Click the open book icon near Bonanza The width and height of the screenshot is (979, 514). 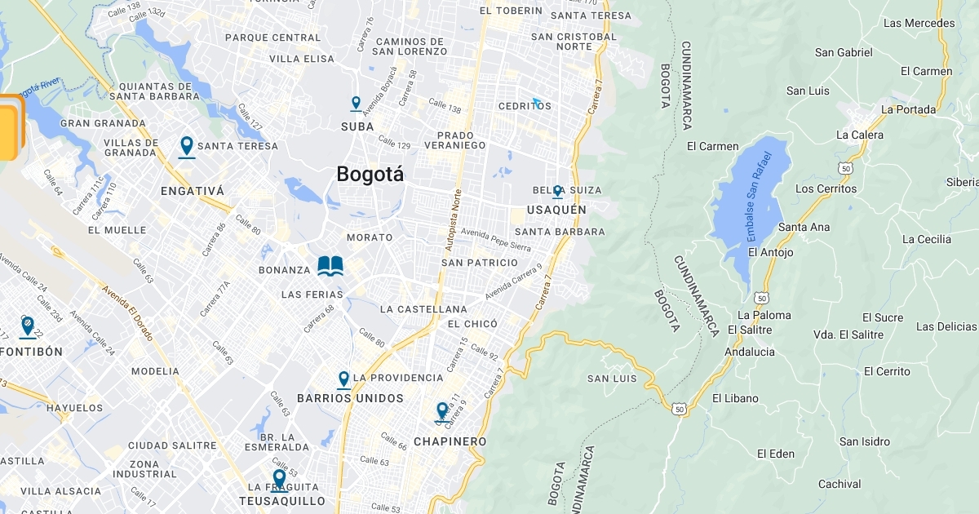tap(330, 265)
